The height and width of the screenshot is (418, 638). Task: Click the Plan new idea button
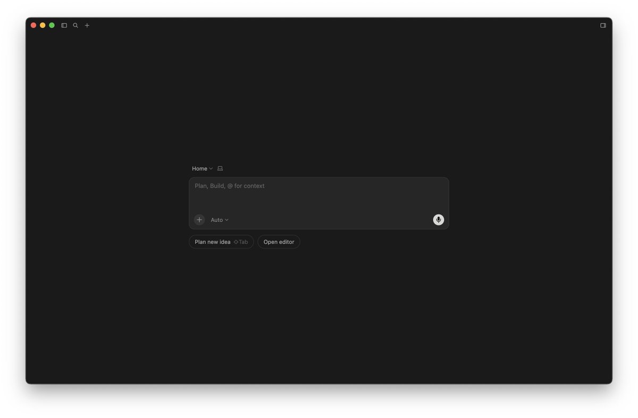(221, 242)
